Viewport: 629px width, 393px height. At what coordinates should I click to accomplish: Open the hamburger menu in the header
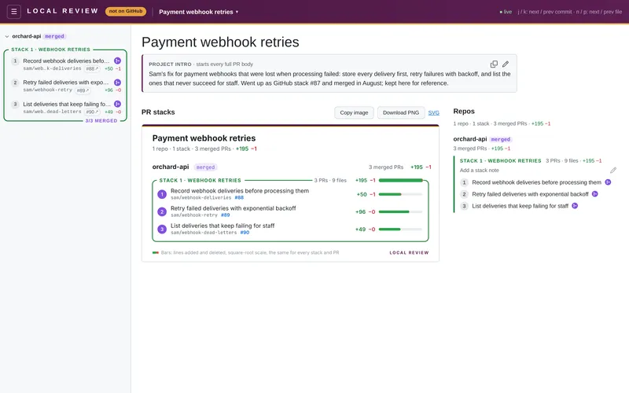pyautogui.click(x=13, y=12)
